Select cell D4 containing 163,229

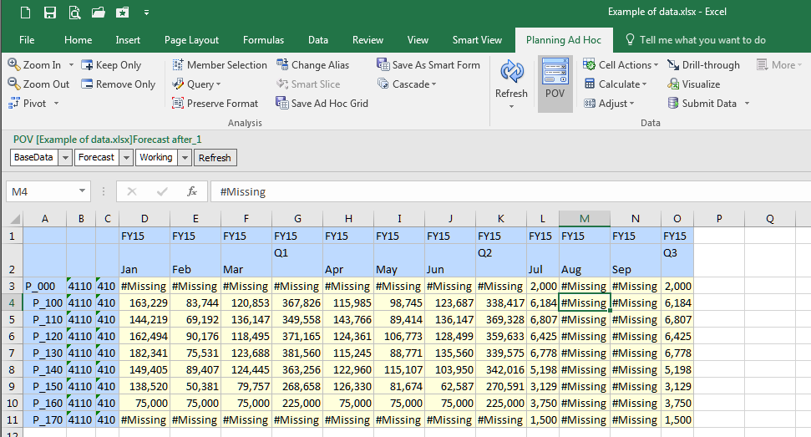(144, 302)
